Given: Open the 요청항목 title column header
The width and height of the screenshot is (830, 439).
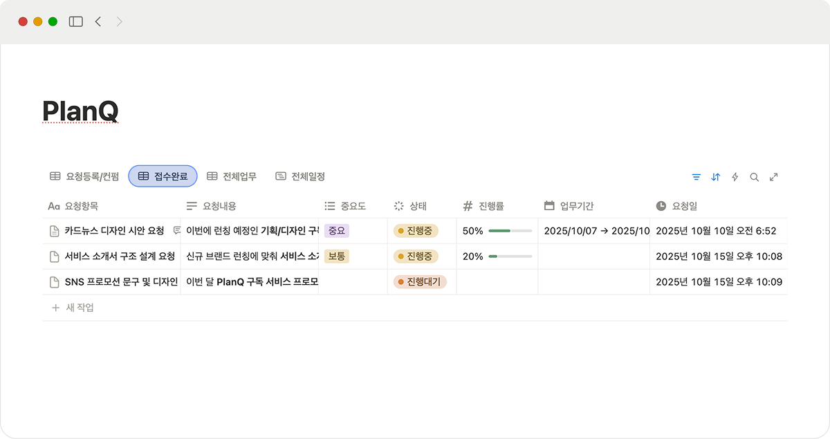Looking at the screenshot, I should click(x=76, y=205).
